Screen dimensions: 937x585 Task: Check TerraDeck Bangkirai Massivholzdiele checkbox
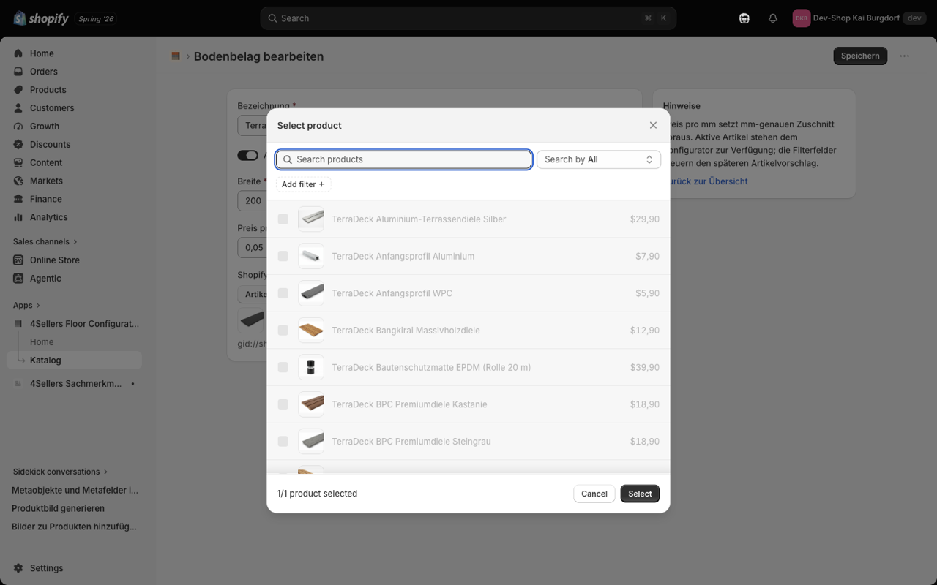click(x=283, y=331)
